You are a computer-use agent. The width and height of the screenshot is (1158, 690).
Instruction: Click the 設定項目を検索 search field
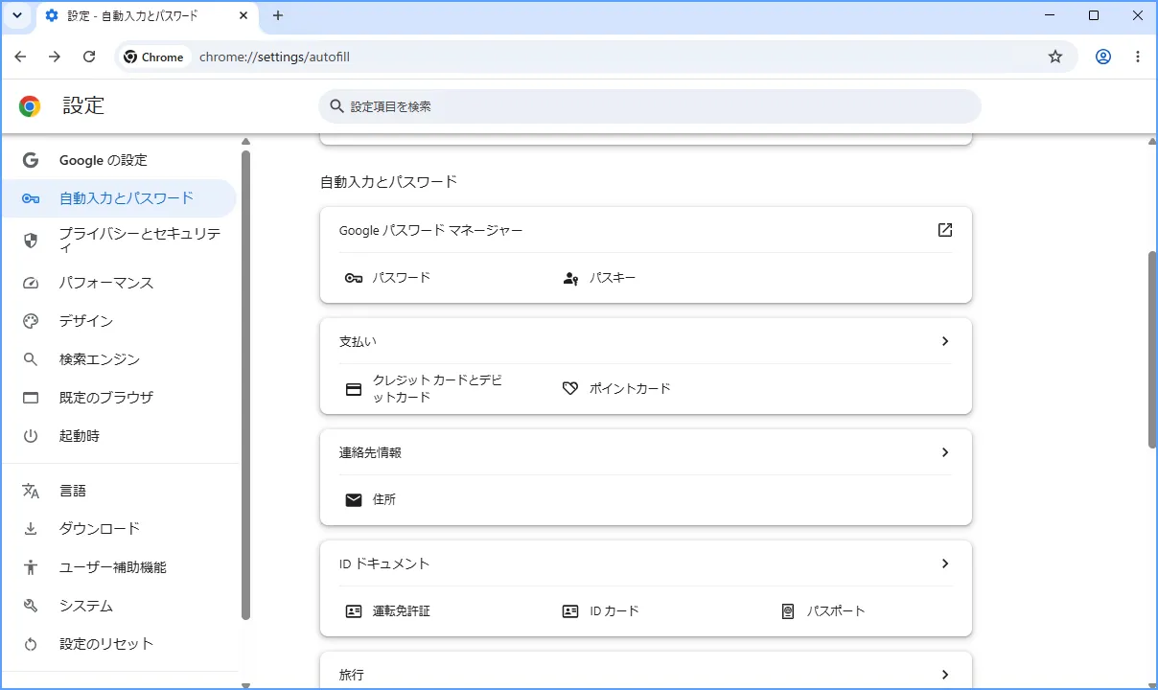point(650,106)
